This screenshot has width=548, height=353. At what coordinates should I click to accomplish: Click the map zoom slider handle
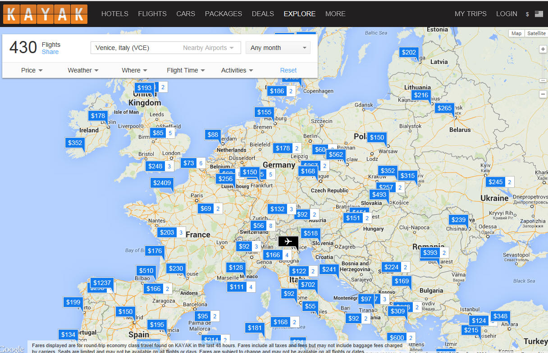[x=543, y=81]
